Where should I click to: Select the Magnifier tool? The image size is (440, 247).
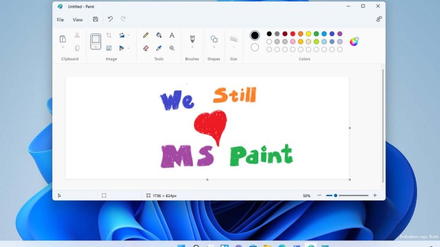(x=172, y=48)
